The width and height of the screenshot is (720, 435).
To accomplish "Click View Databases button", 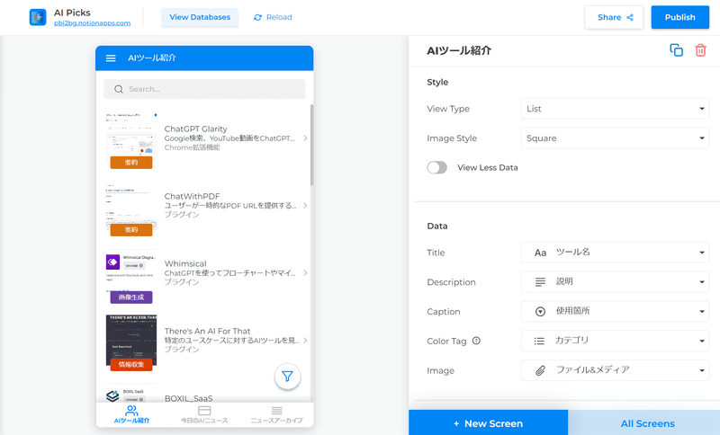I will [x=200, y=17].
